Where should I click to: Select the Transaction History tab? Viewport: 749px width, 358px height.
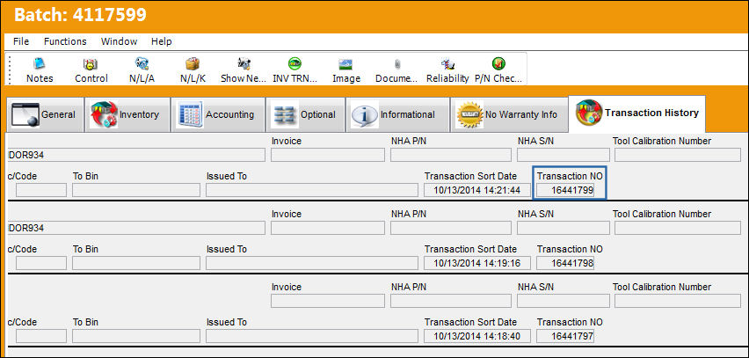[637, 113]
